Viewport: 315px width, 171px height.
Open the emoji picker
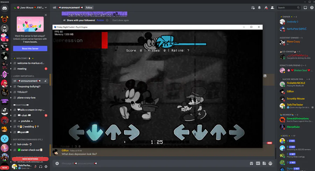(x=271, y=163)
